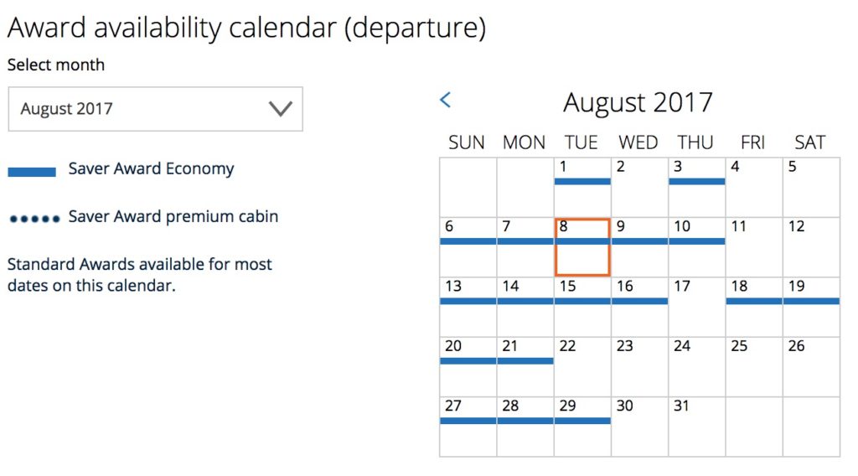858x476 pixels.
Task: Pick August 1 departure date
Action: [581, 187]
